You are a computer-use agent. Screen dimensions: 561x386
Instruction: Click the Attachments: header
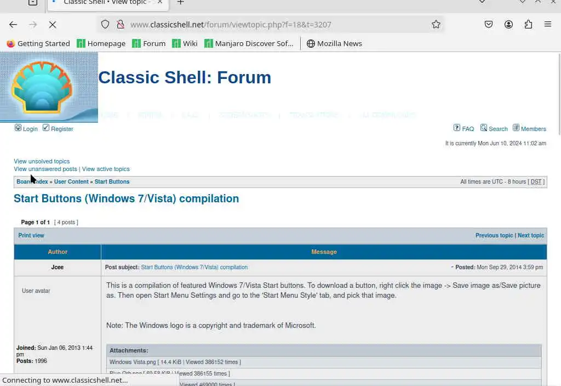(324, 350)
